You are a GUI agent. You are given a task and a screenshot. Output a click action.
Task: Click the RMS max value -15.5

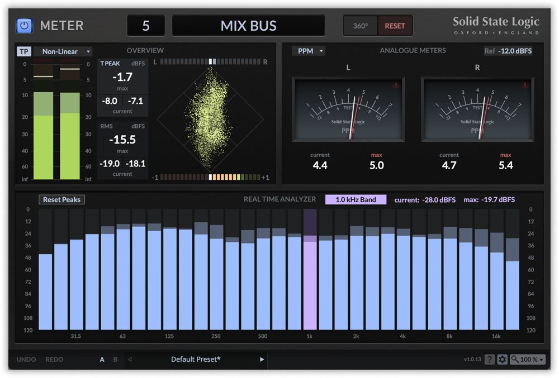point(122,140)
